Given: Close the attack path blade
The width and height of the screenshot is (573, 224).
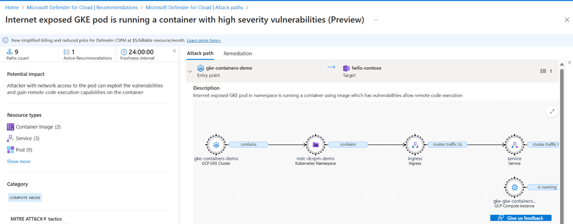Looking at the screenshot, I should tap(567, 19).
